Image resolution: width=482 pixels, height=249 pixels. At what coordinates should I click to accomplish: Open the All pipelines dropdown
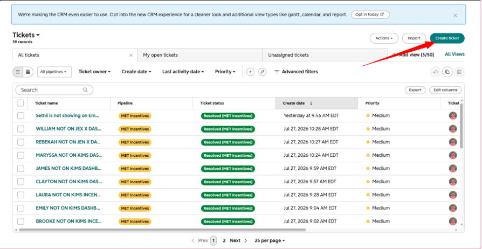click(54, 72)
